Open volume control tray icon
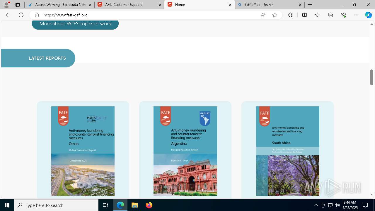 point(337,205)
